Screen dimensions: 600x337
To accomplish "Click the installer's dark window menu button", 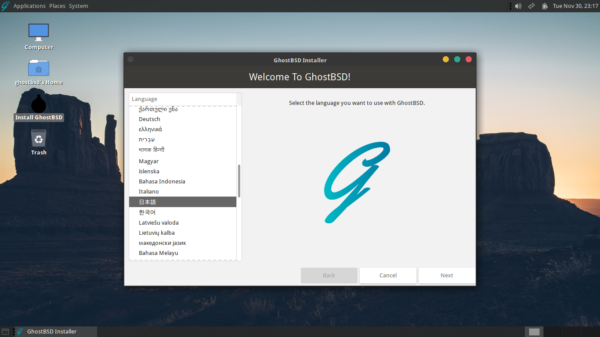I will click(x=130, y=59).
